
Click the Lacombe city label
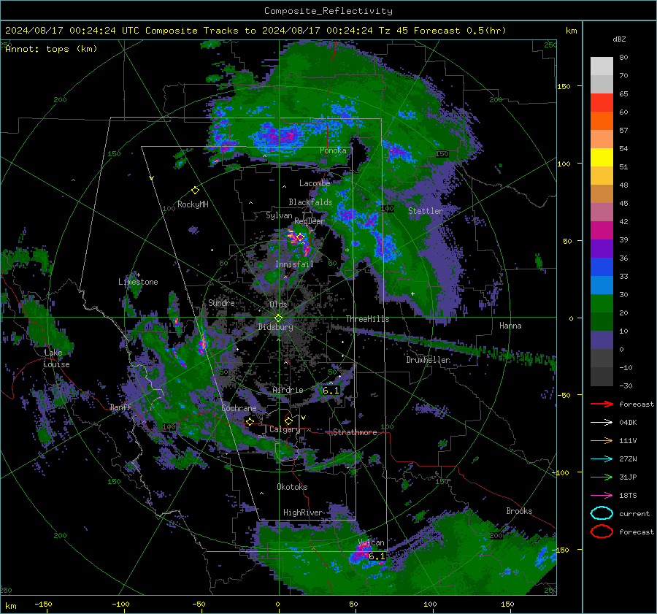click(315, 183)
